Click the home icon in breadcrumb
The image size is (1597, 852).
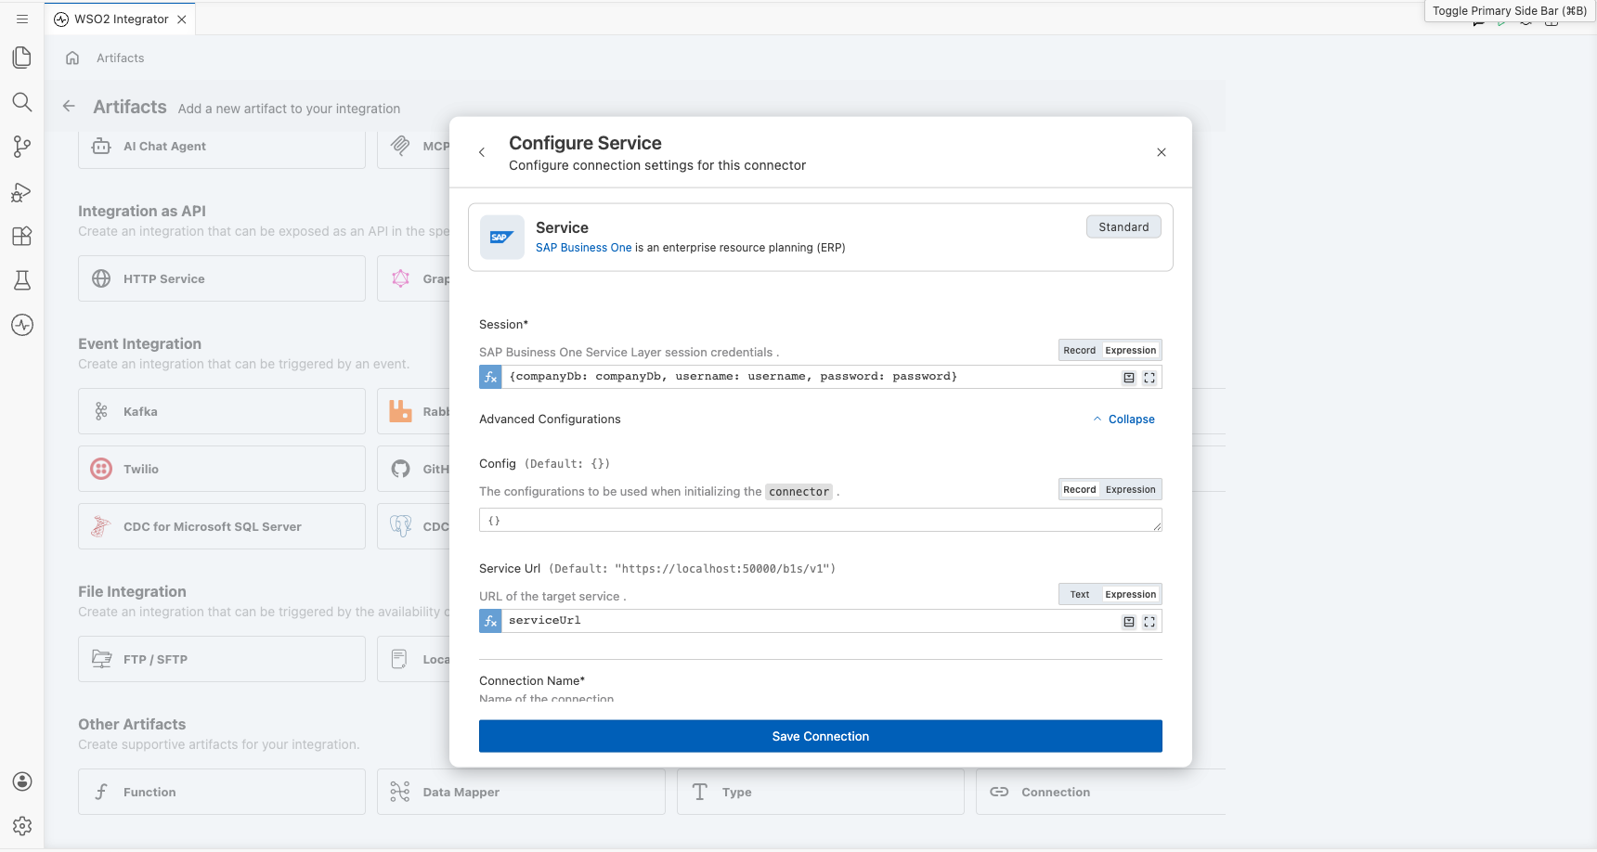click(x=72, y=58)
